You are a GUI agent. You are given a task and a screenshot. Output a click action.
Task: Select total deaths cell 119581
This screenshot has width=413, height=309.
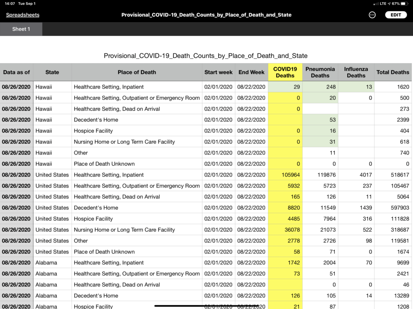click(393, 241)
